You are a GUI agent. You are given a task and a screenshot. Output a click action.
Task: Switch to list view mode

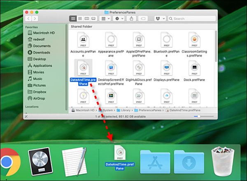(80, 19)
